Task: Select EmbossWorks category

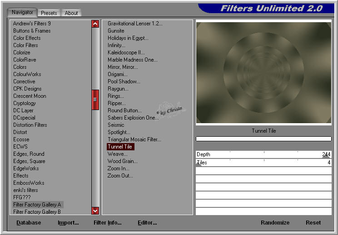Action: coord(29,183)
